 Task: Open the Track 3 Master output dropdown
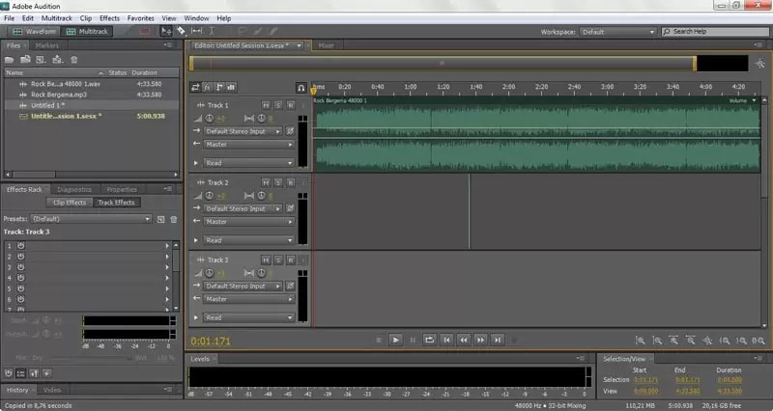249,299
